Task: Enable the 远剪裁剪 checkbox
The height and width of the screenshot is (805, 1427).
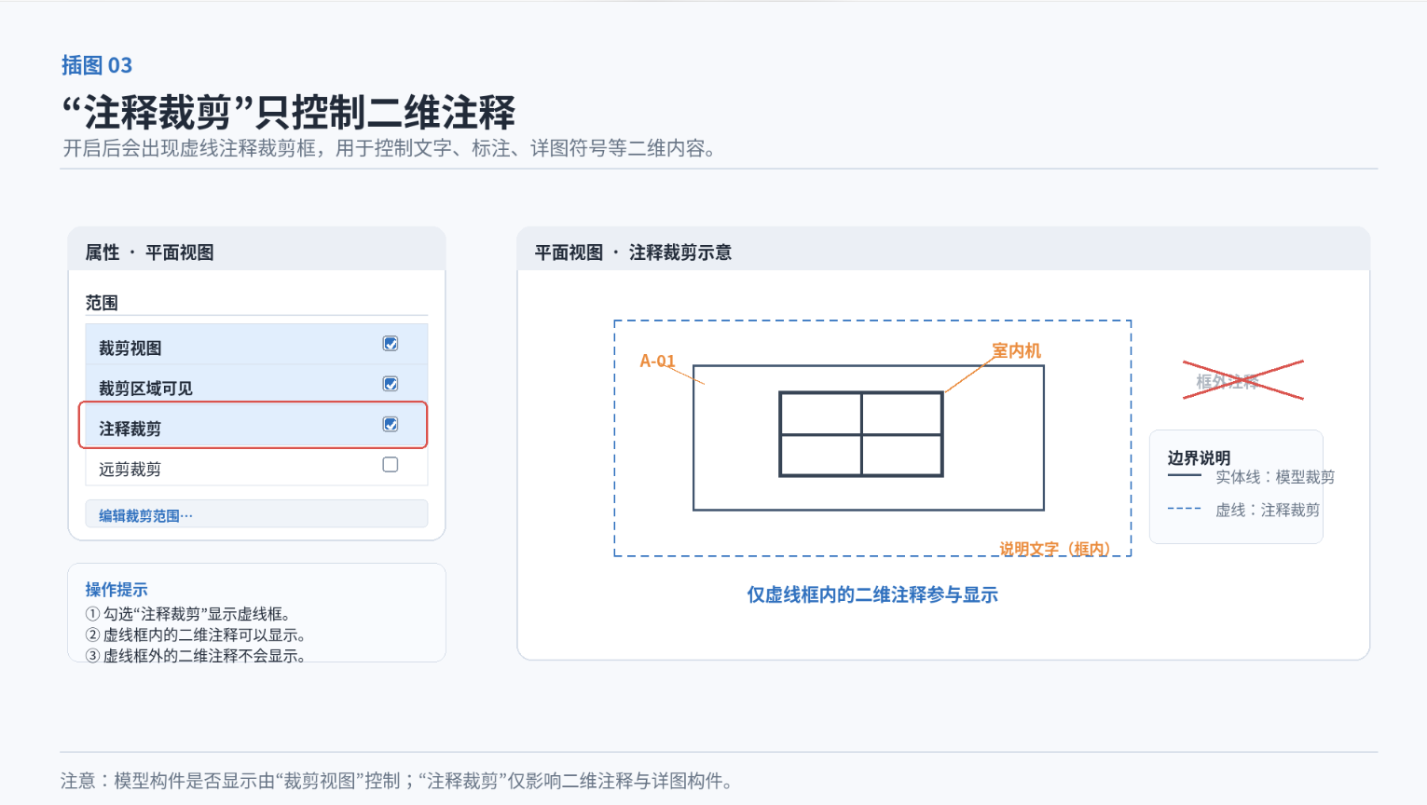Action: (x=391, y=464)
